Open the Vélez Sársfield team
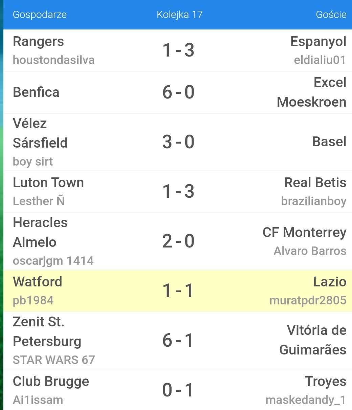 point(40,133)
